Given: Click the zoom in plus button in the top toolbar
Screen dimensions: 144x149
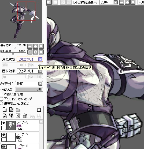Looking at the screenshot, I should [127, 2].
